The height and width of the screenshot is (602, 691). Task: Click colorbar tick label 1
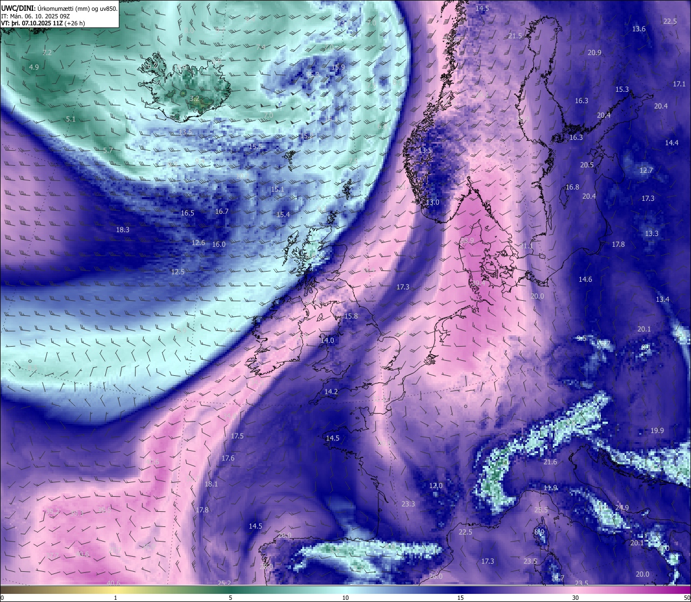[x=116, y=598]
